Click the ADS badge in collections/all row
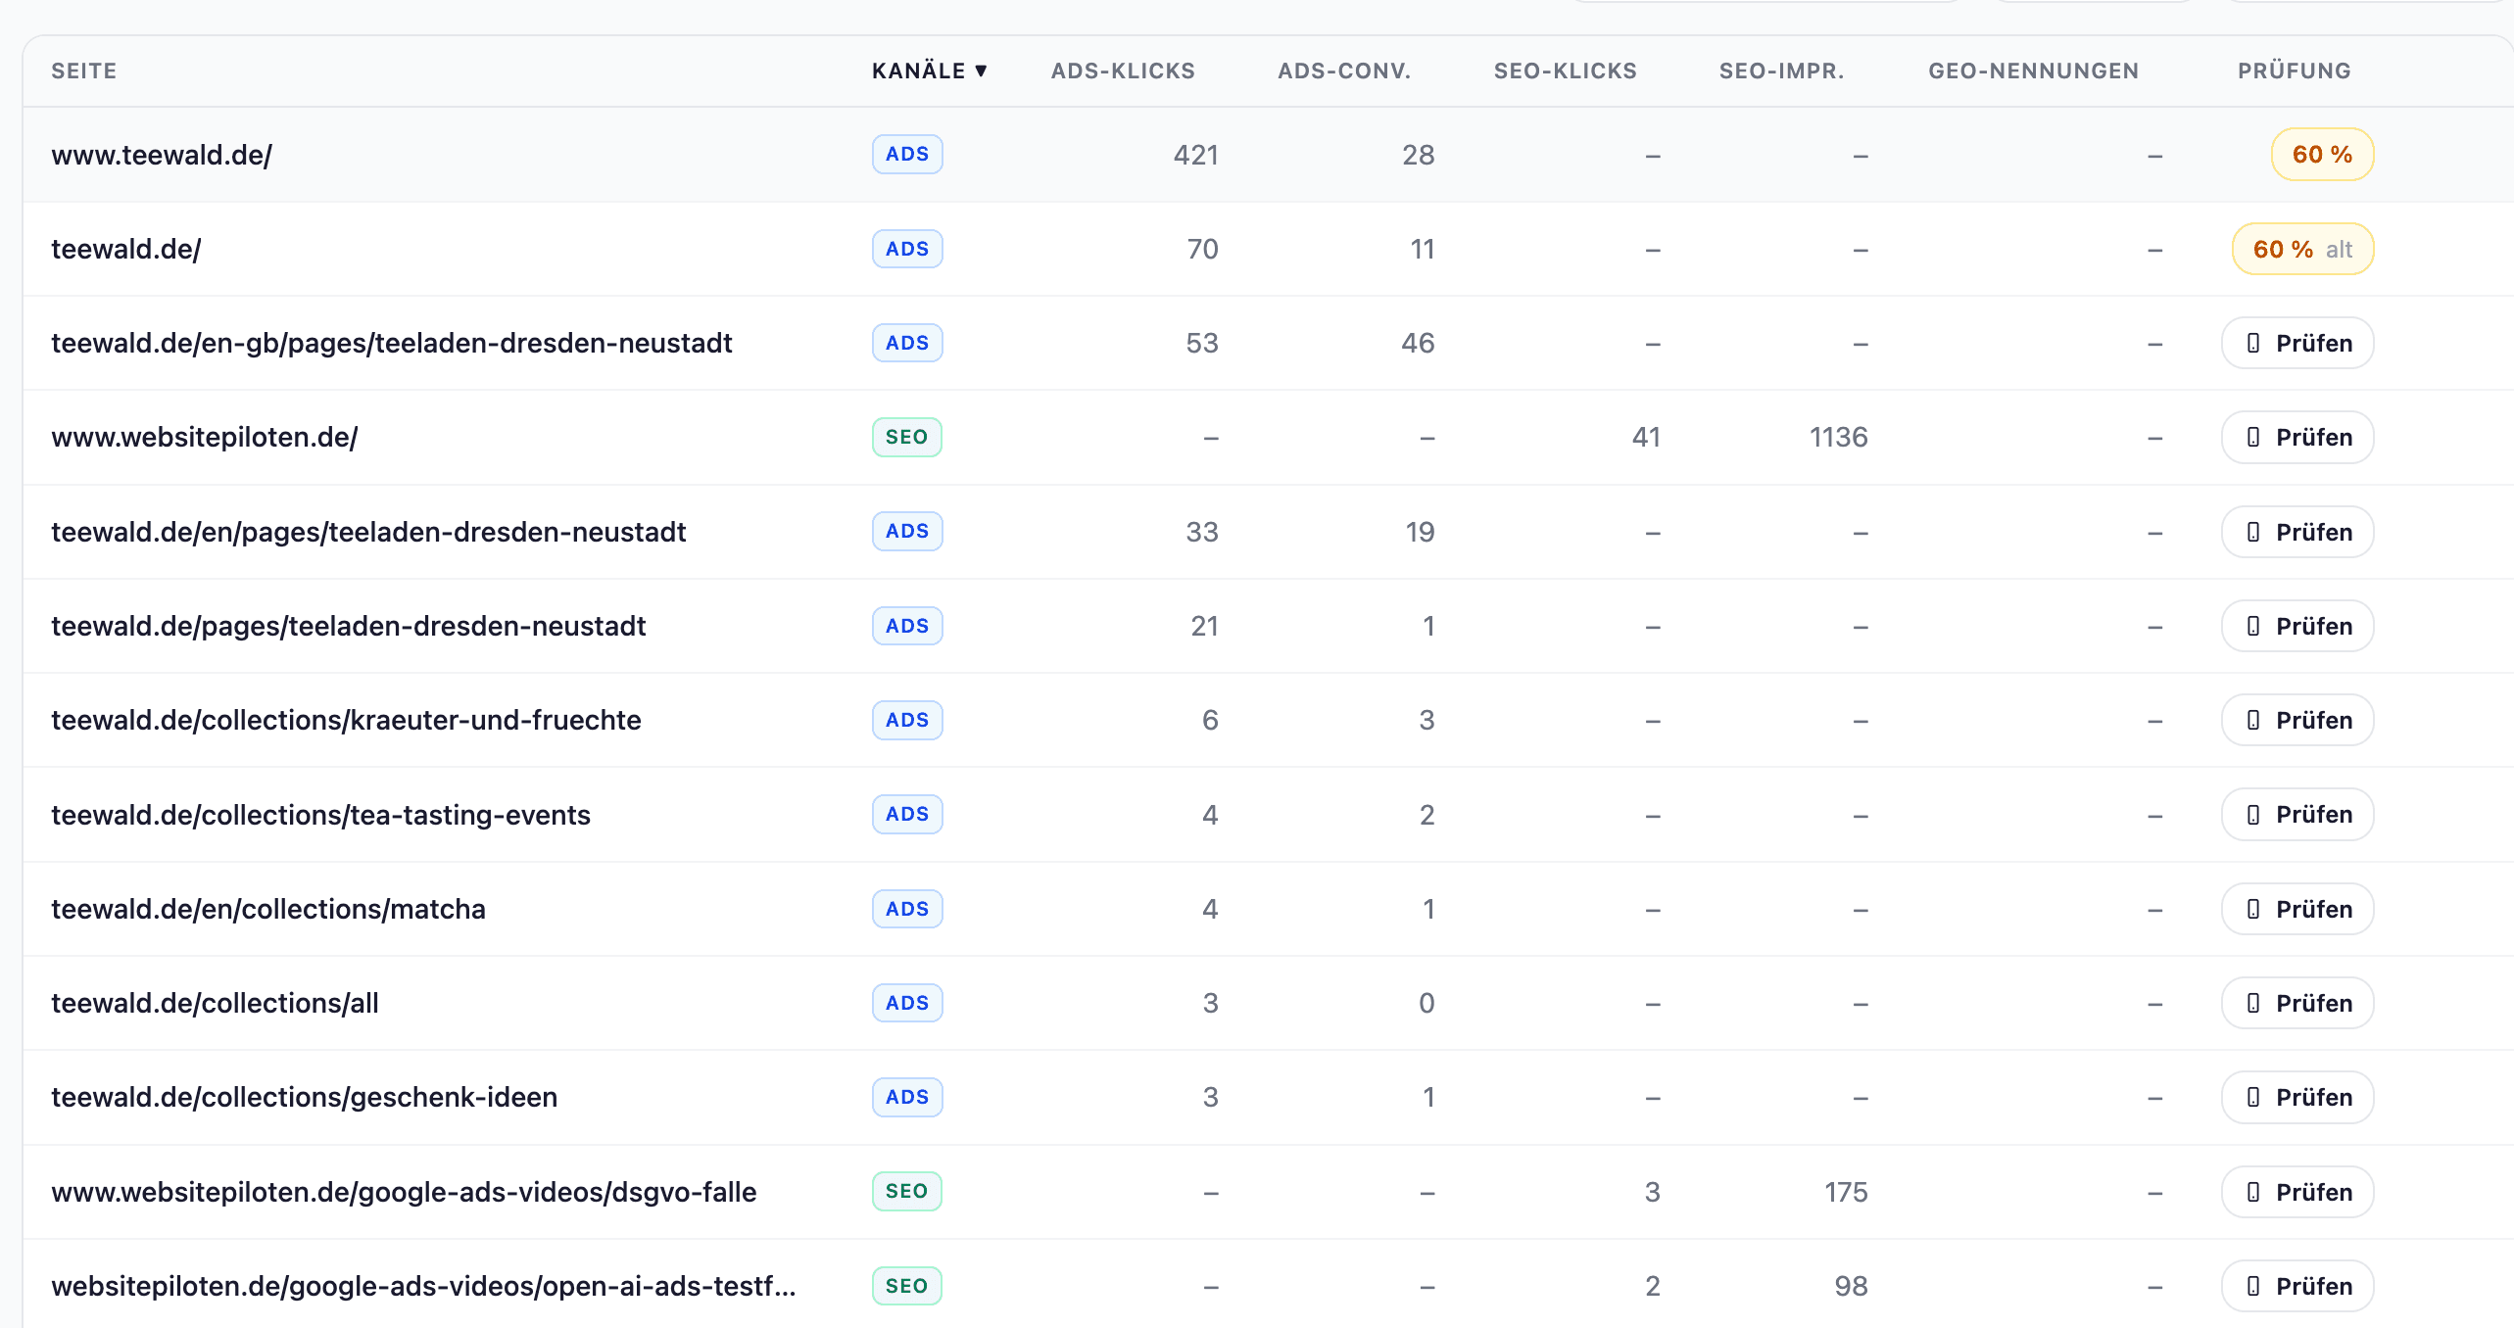The image size is (2514, 1328). point(907,1003)
